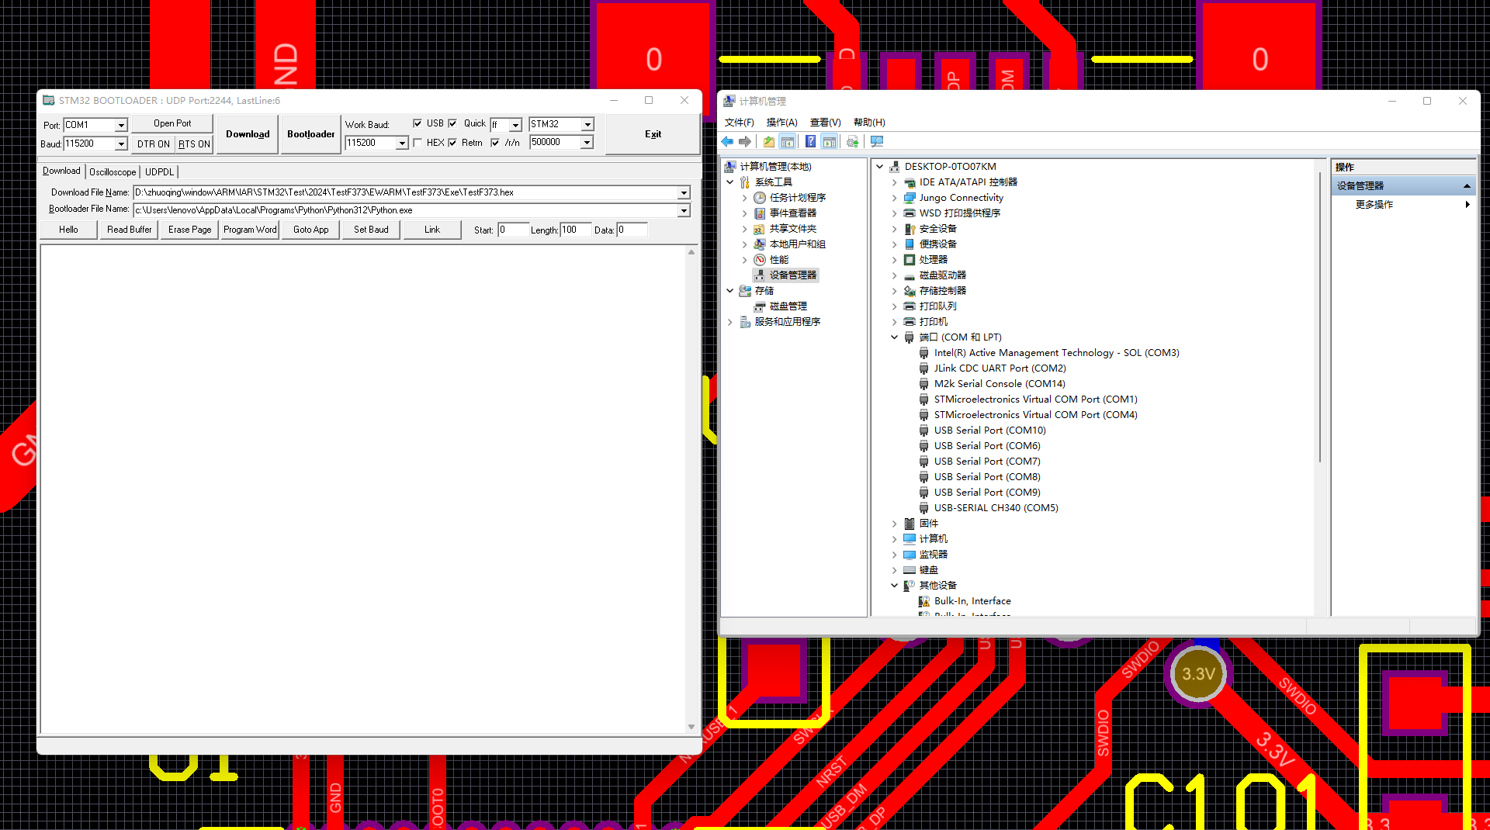
Task: Toggle the console tree panel icon
Action: [787, 141]
